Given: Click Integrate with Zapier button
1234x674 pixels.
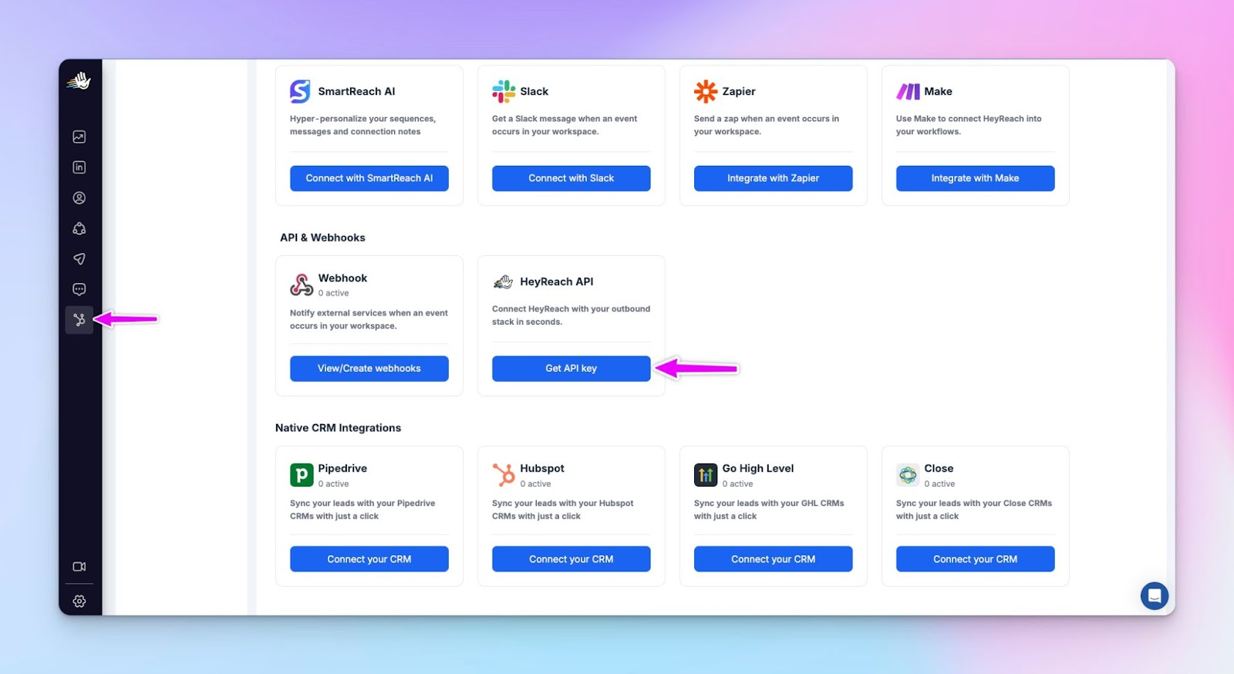Looking at the screenshot, I should [x=774, y=178].
